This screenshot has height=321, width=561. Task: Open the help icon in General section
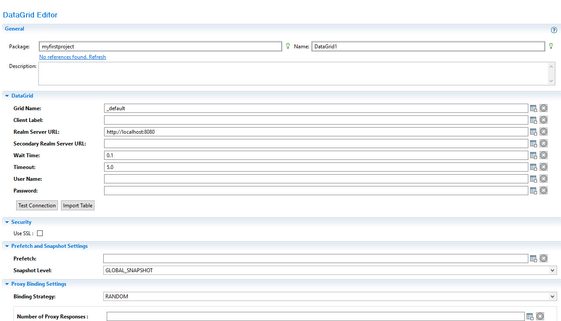(x=554, y=30)
